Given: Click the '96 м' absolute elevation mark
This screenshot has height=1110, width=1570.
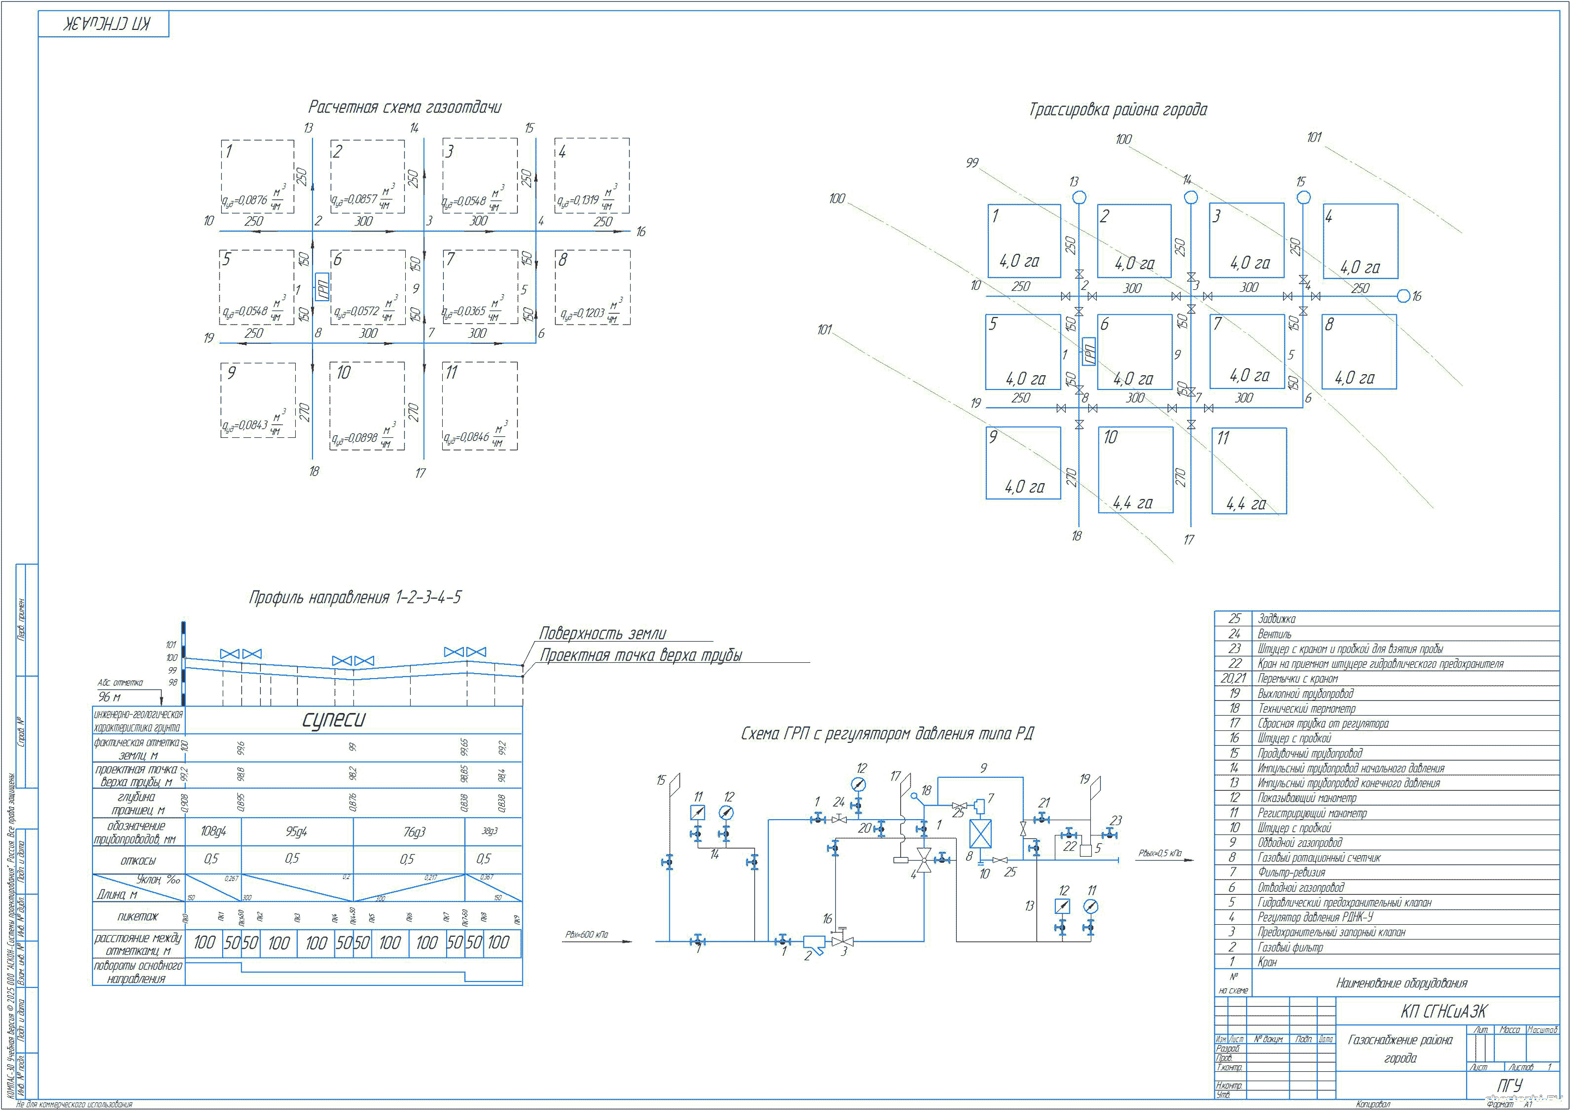Looking at the screenshot, I should tap(109, 697).
